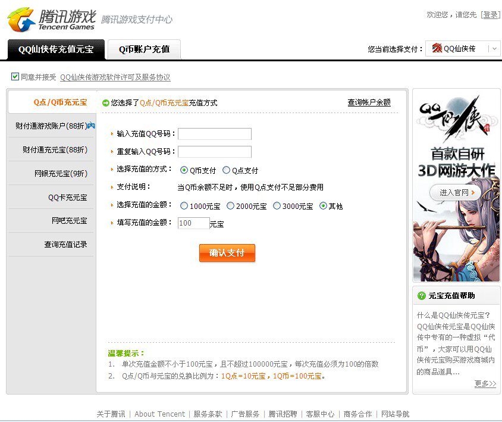The height and width of the screenshot is (422, 502).
Task: Choose the 2000元宝 amount option
Action: pos(230,206)
